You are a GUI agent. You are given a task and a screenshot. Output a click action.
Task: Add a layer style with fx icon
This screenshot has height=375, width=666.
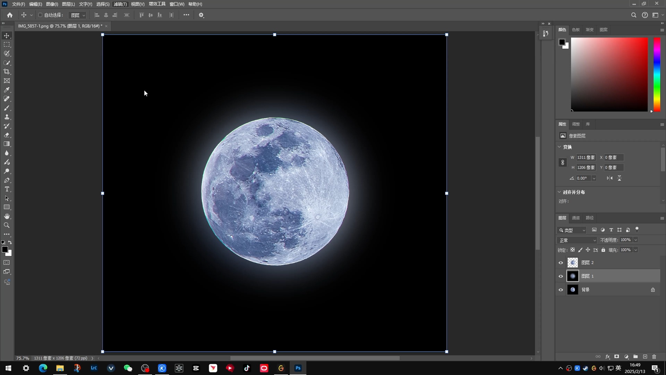click(x=608, y=357)
